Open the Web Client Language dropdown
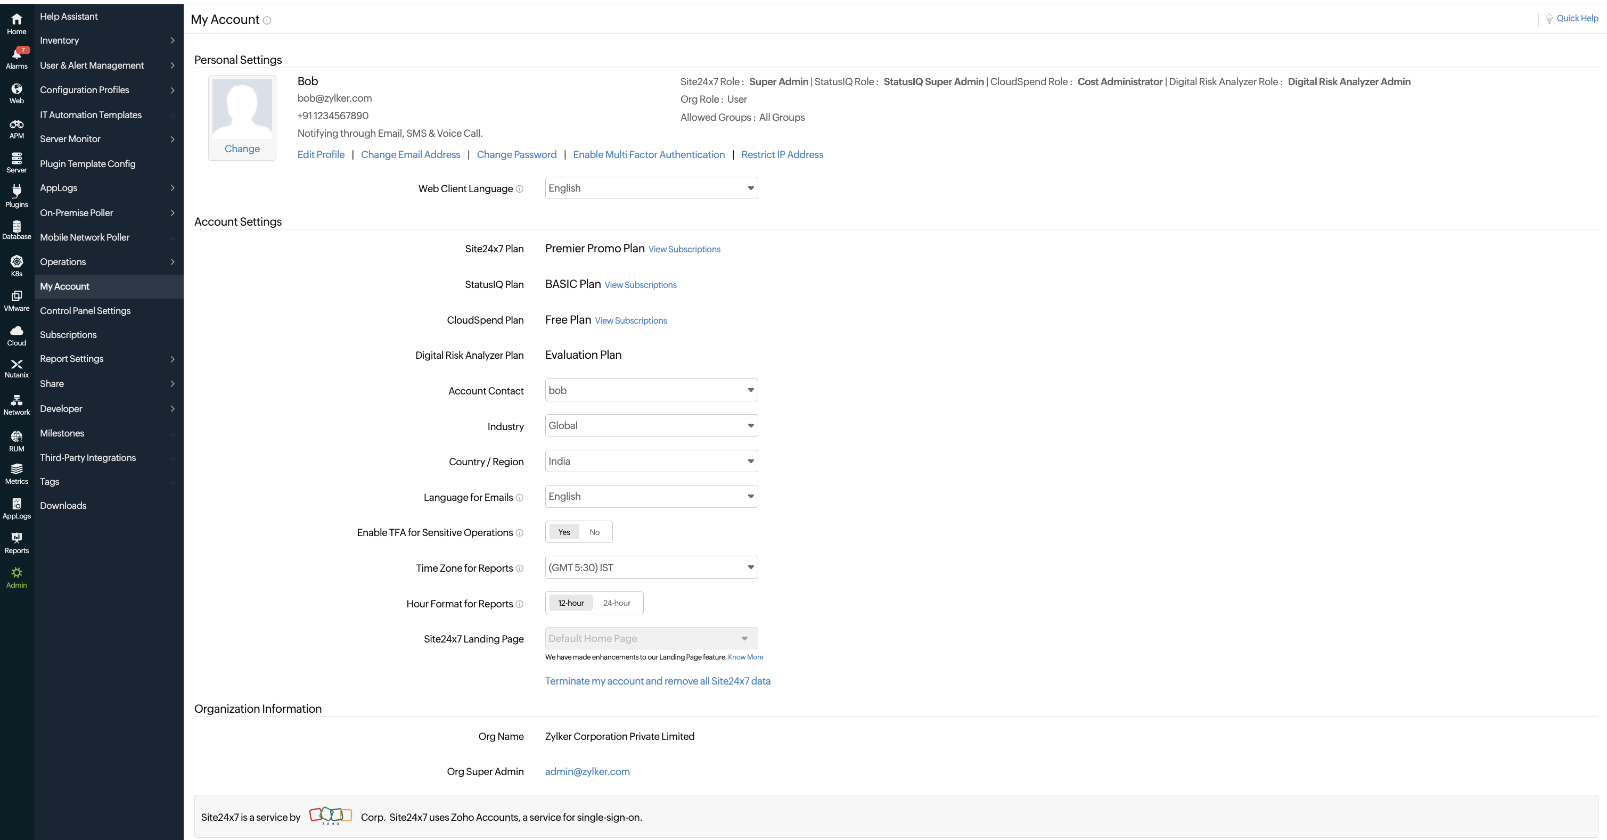Viewport: 1607px width, 840px height. (x=651, y=188)
